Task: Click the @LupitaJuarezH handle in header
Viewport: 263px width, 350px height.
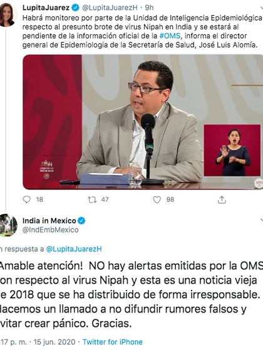Action: (x=110, y=8)
